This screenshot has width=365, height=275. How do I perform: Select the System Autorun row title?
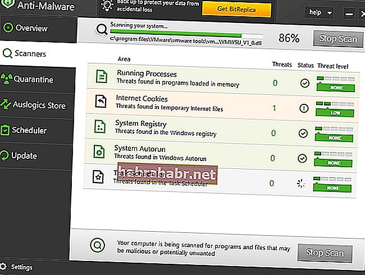coord(140,148)
